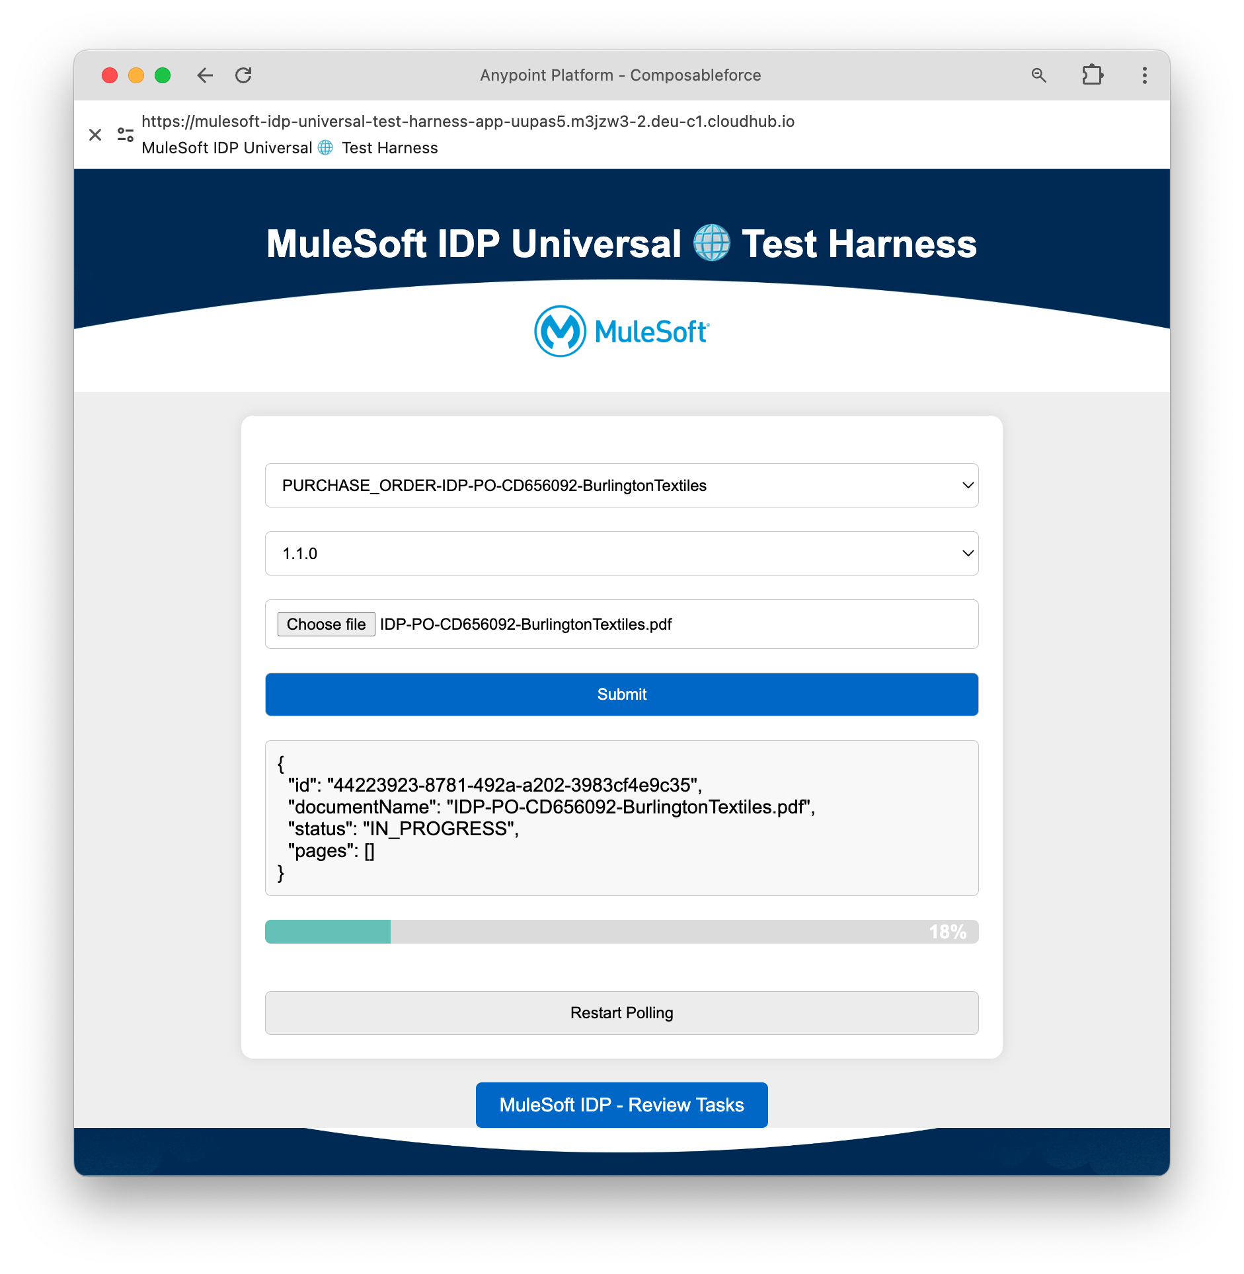Click the macOS yellow minimize button
The height and width of the screenshot is (1274, 1244).
coord(136,75)
